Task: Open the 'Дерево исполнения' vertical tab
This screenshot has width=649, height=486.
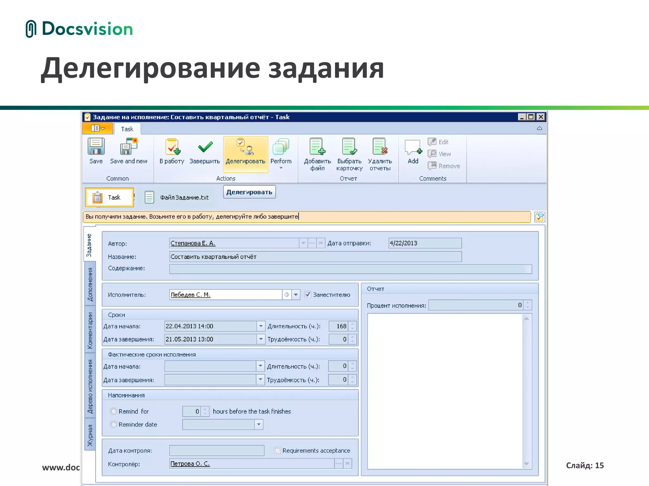Action: pos(90,386)
